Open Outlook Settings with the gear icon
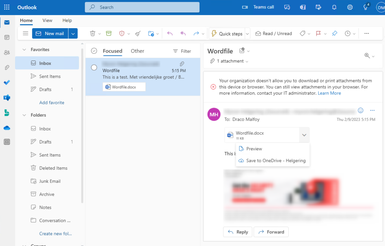This screenshot has width=385, height=246. 350,7
